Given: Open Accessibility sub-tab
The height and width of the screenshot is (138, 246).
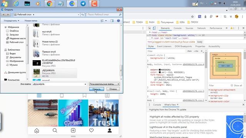Looking at the screenshot, I should 214,46.
